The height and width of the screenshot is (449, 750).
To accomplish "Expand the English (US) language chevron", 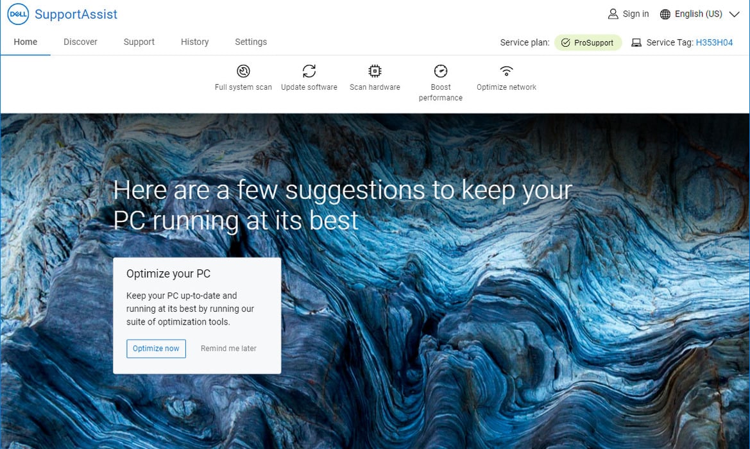I will tap(734, 14).
